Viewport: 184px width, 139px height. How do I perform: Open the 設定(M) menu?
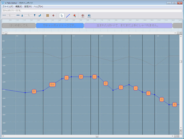tap(28, 7)
